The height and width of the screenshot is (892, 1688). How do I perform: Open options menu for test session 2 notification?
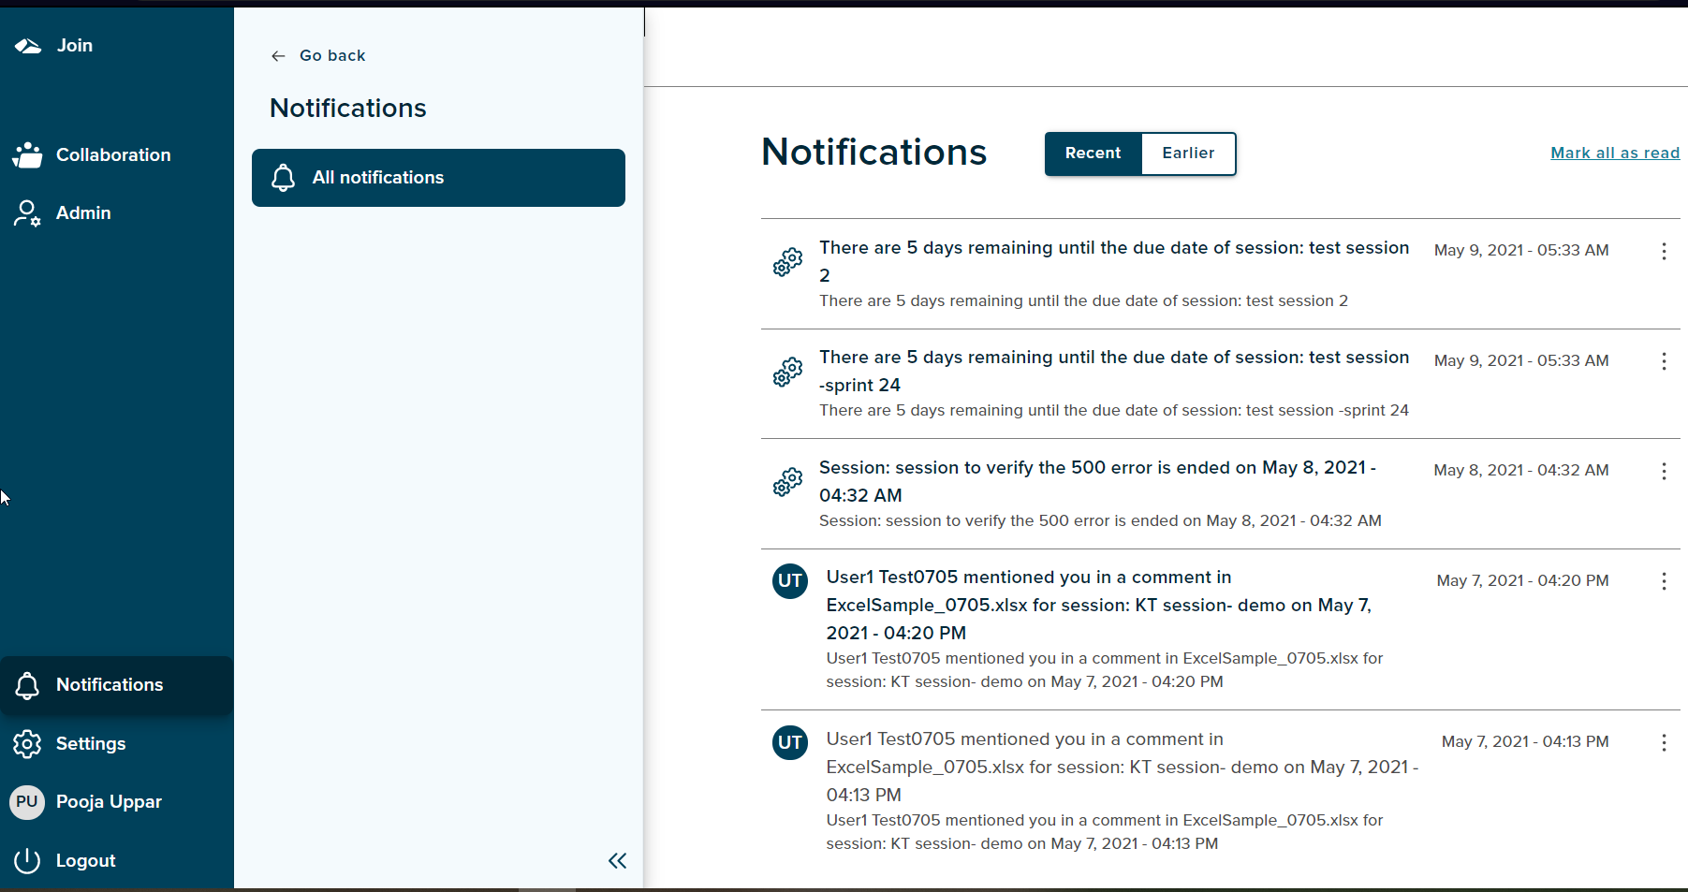click(x=1664, y=251)
